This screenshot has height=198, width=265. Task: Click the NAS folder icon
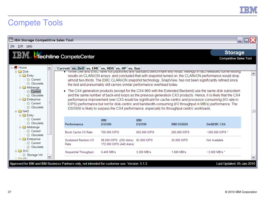point(20,111)
